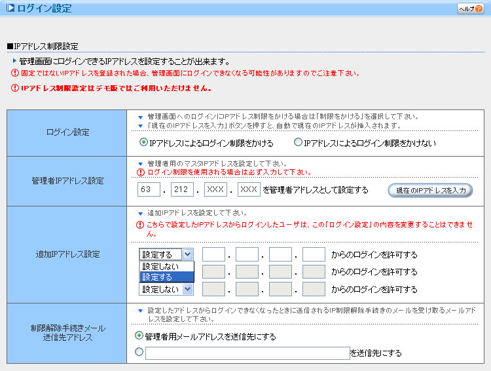The width and height of the screenshot is (491, 371).
Task: Choose 管理者用メールアドレスを送信先にする radio option
Action: click(x=138, y=336)
